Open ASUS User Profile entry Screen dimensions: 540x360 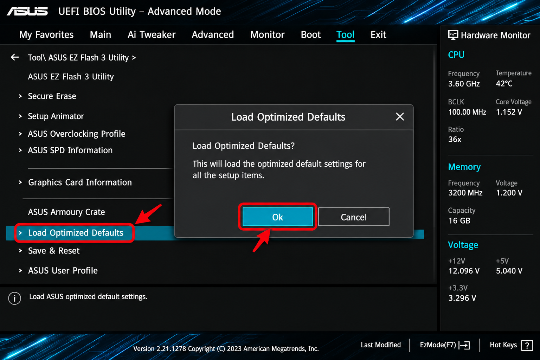tap(63, 271)
